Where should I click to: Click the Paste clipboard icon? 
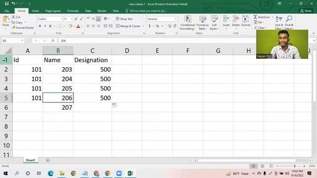(x=6, y=20)
